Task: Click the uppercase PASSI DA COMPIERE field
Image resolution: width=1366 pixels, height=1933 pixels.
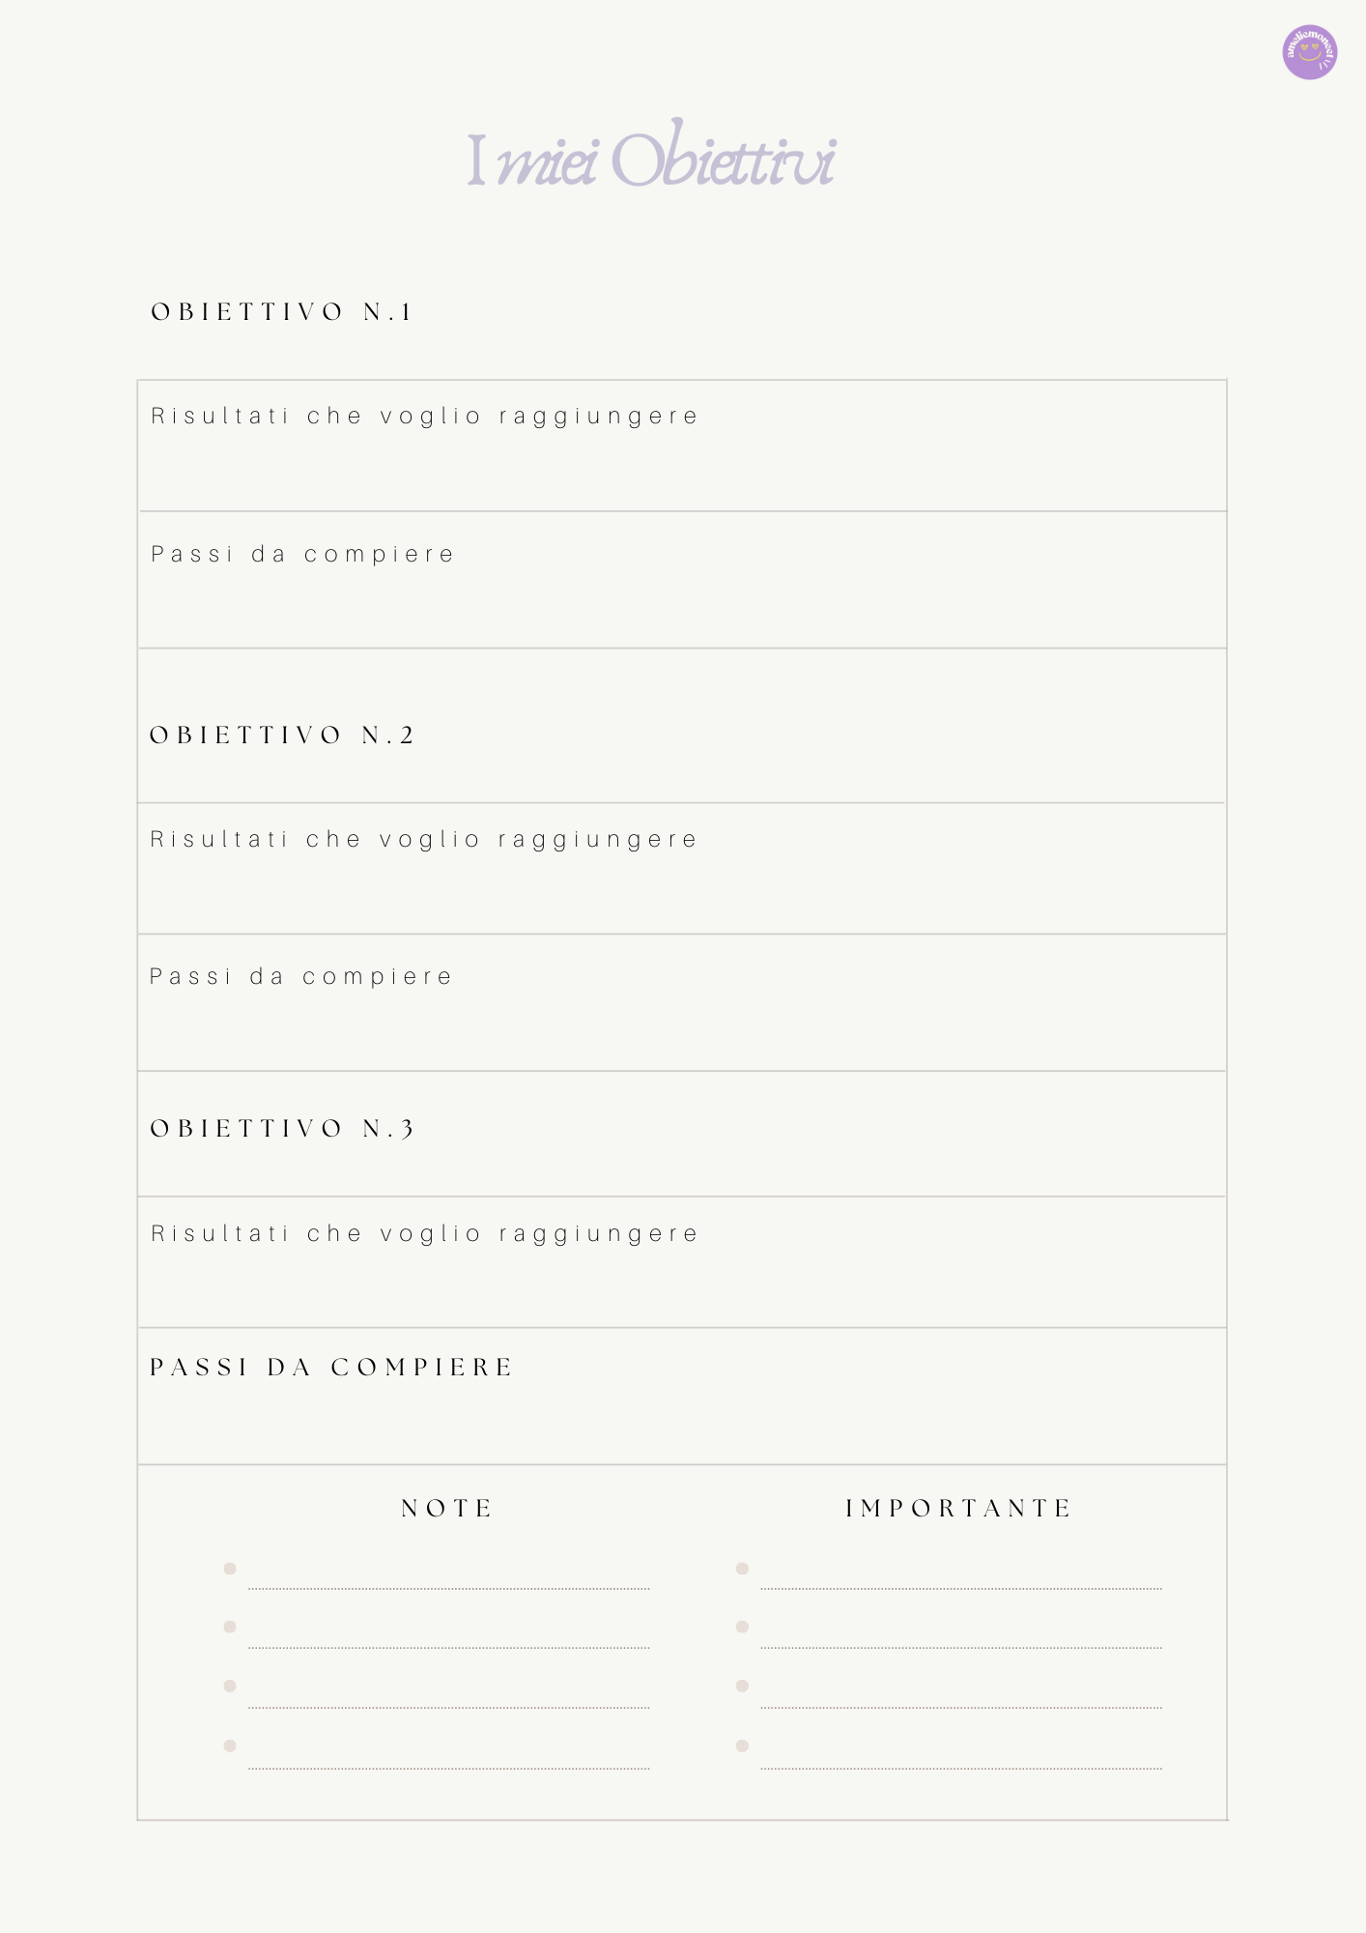Action: coord(331,1368)
